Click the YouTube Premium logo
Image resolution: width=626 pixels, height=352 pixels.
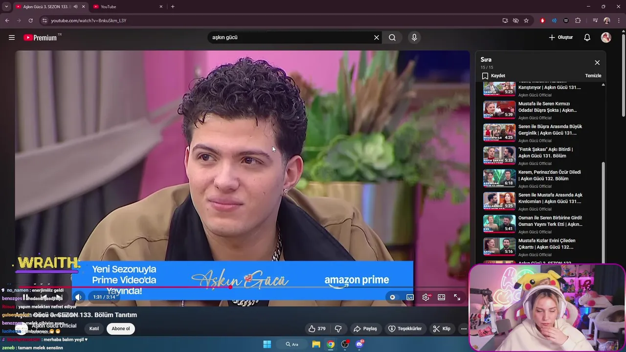coord(40,38)
